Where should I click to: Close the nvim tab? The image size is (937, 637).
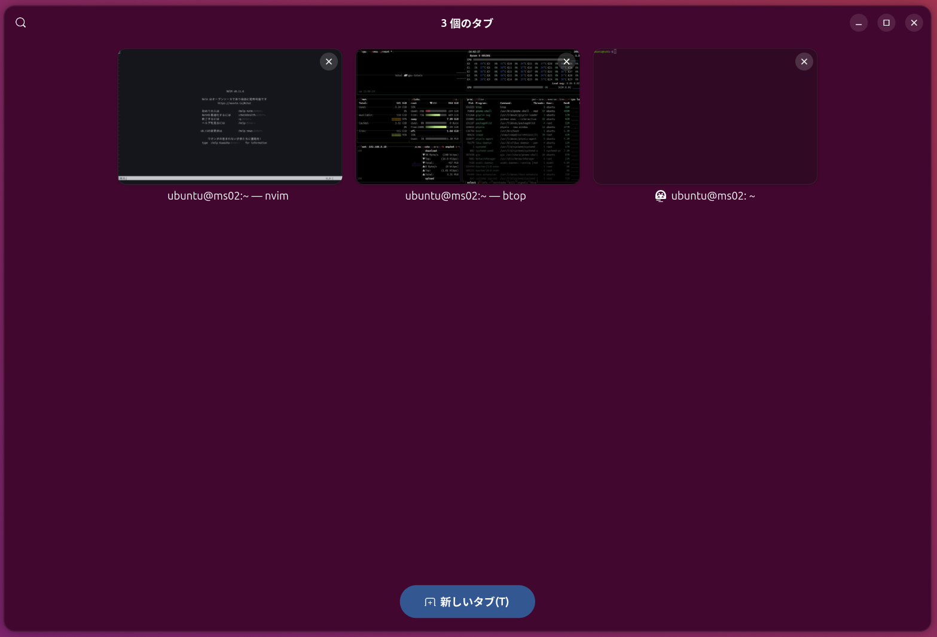[x=329, y=62]
